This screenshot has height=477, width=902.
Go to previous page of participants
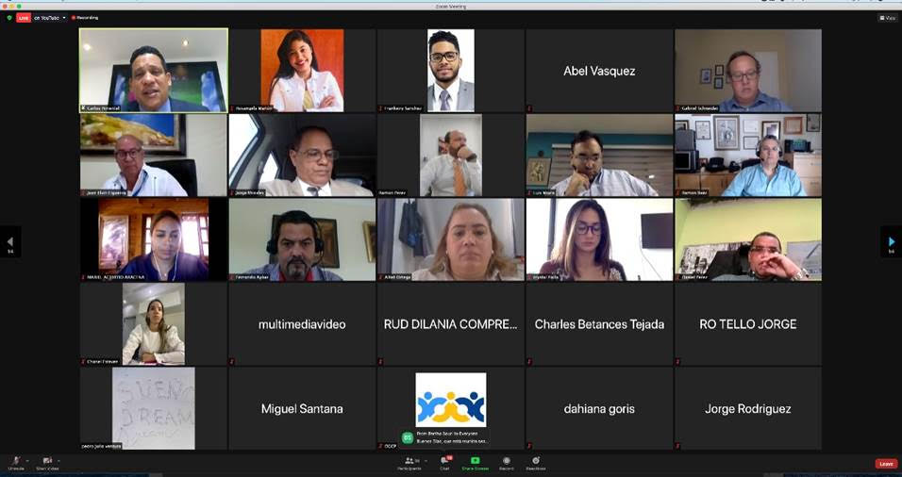click(9, 242)
